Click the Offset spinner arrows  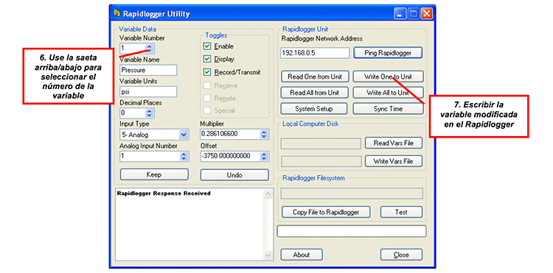coord(264,156)
